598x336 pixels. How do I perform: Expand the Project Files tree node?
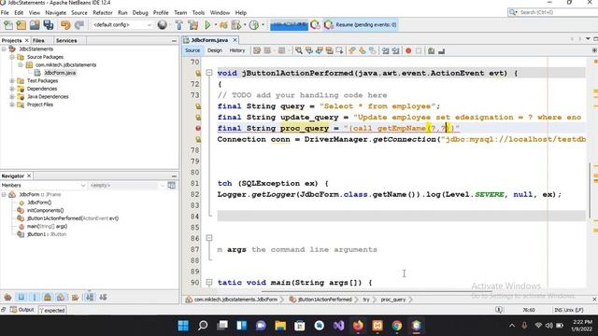[x=12, y=105]
